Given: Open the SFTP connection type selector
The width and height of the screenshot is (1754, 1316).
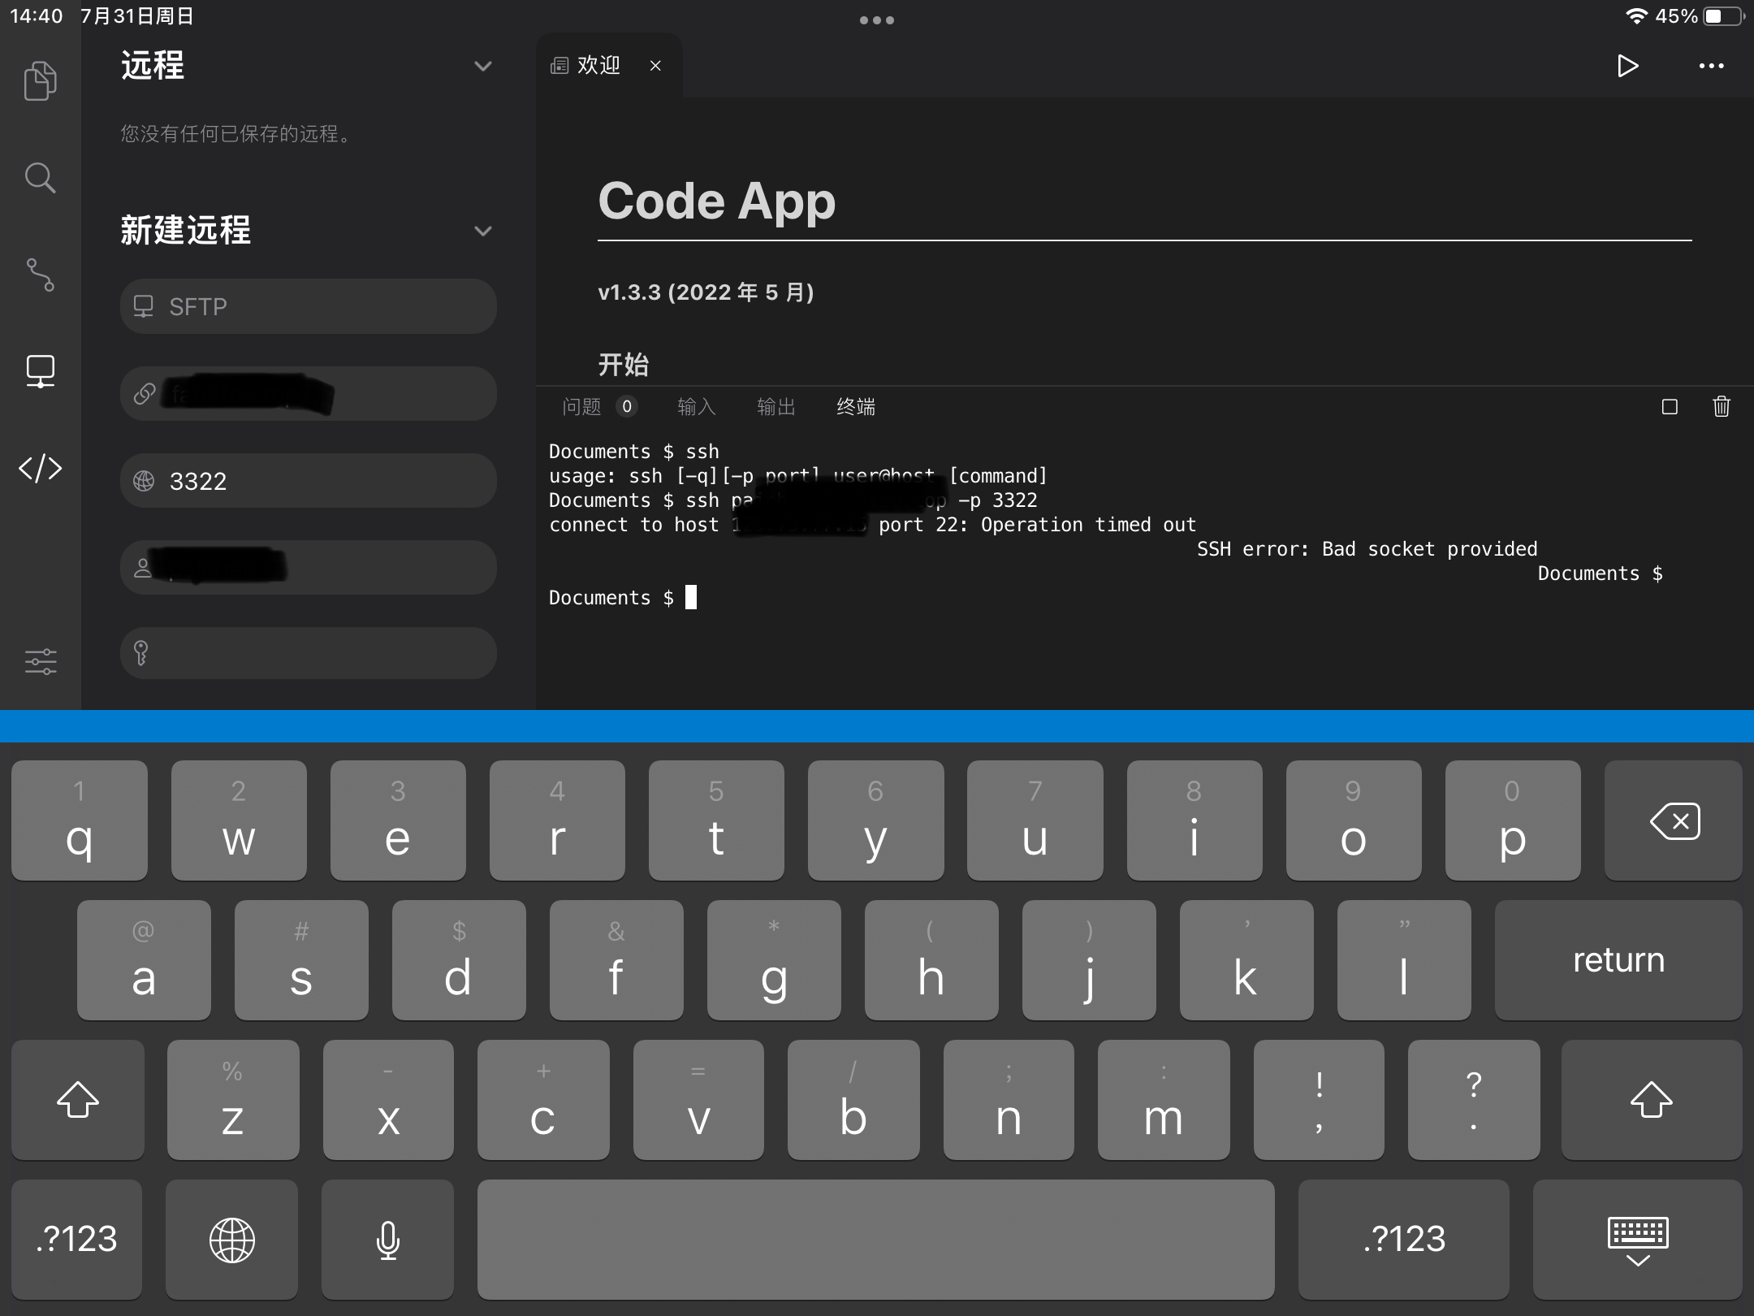Looking at the screenshot, I should tap(308, 306).
